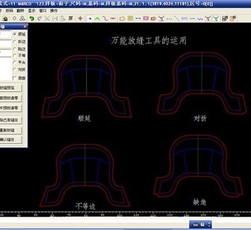Select the three-circles cluster tool icon

pos(22,18)
